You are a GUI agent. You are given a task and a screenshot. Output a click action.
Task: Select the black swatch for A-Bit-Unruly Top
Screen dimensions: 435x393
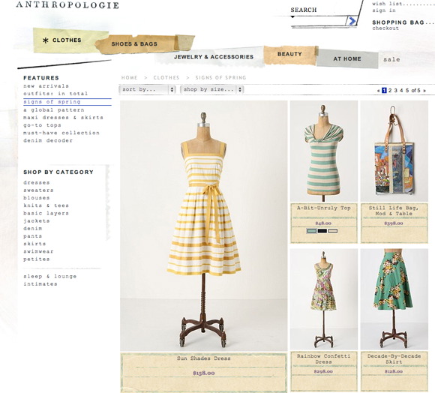(322, 231)
